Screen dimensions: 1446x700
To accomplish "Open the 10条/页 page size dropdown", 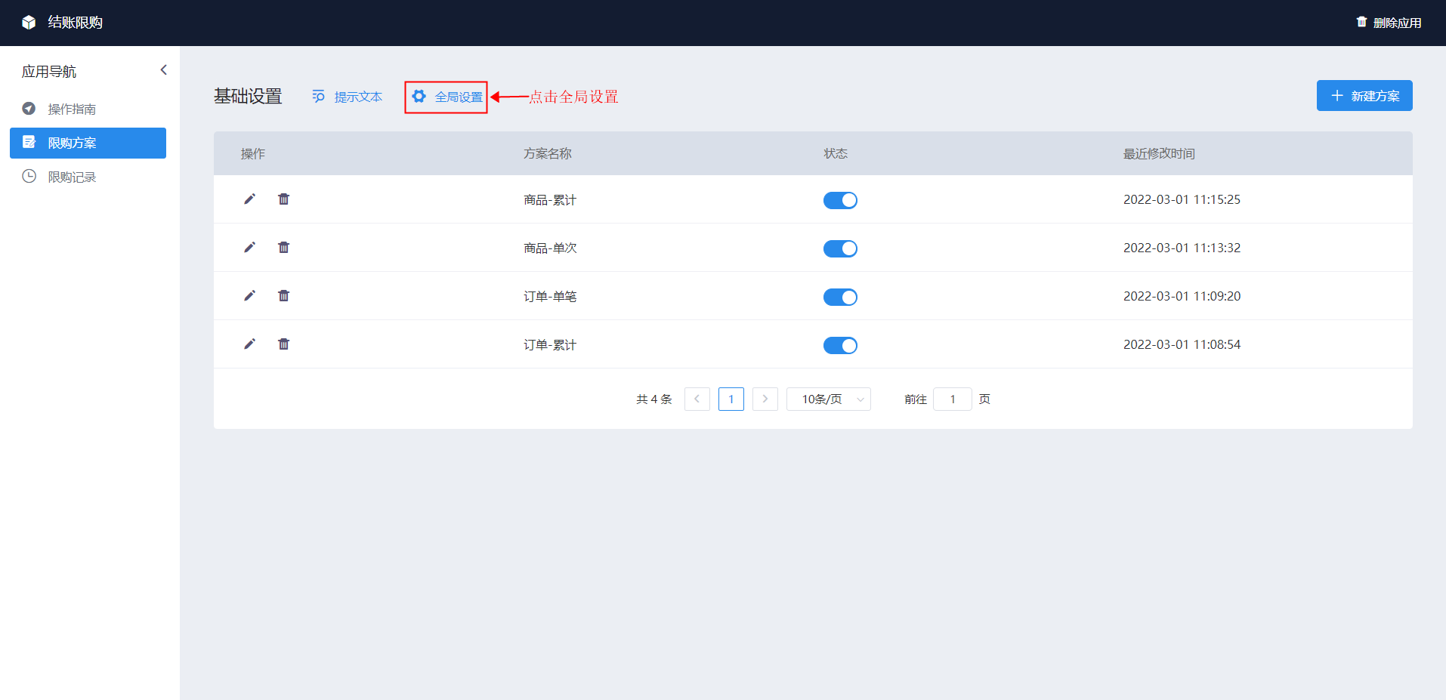I will pos(829,399).
